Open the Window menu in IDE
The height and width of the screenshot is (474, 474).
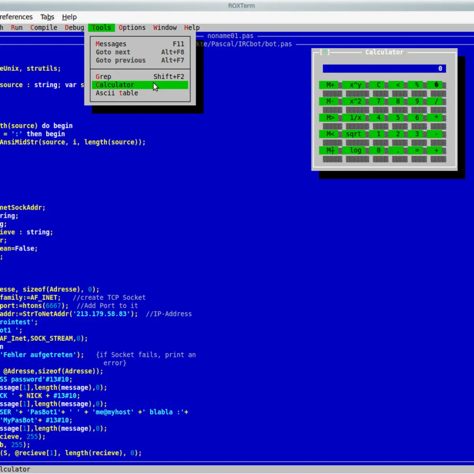click(x=165, y=28)
